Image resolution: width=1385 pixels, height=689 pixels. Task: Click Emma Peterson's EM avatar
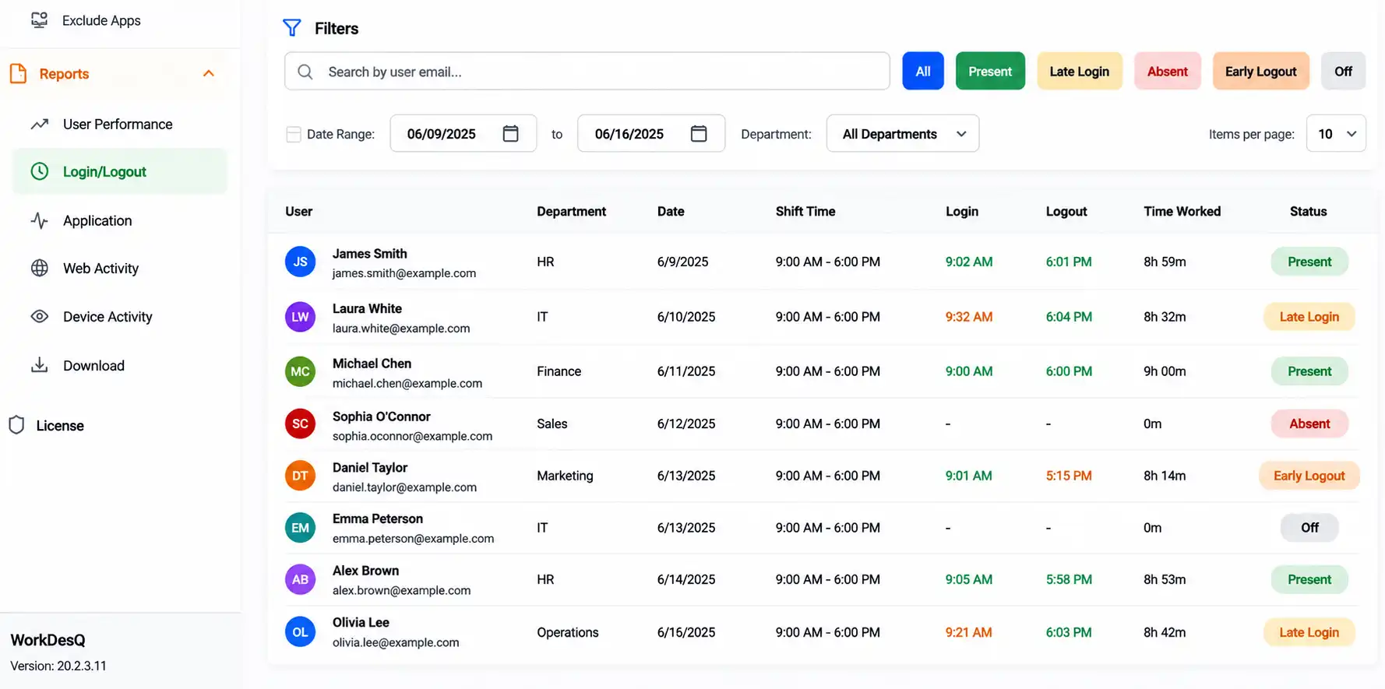point(301,528)
